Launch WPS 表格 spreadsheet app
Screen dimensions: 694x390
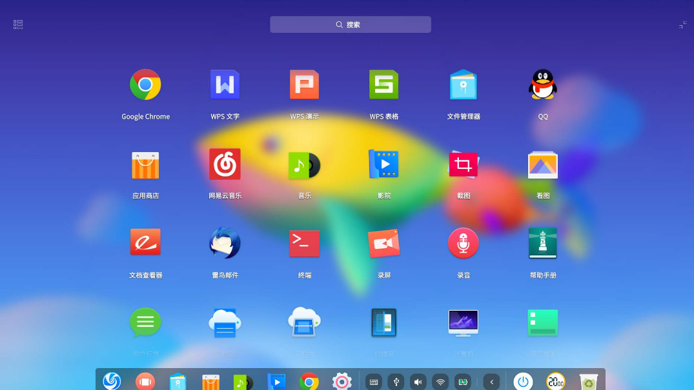tap(383, 85)
